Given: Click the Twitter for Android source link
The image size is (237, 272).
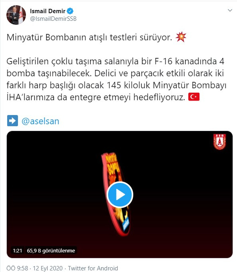Looking at the screenshot, I should click(x=93, y=268).
